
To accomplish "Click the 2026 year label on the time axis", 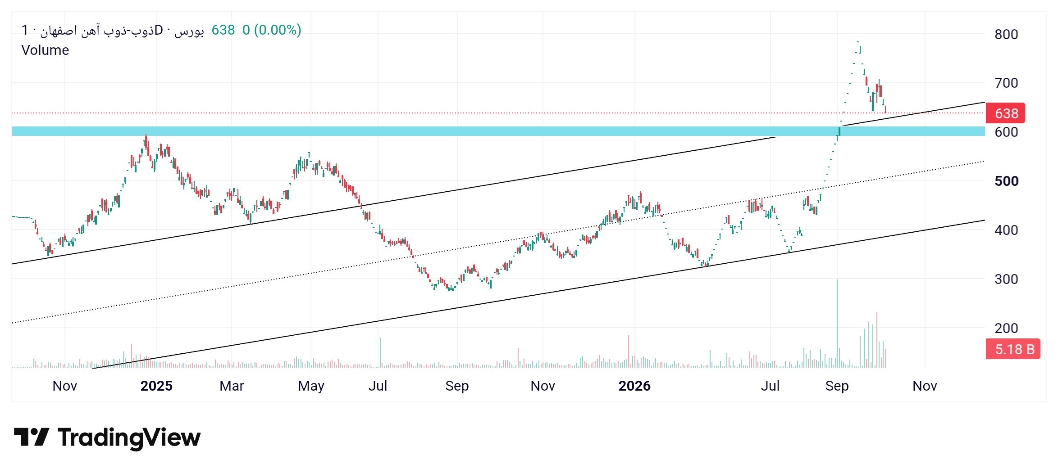I will point(634,386).
